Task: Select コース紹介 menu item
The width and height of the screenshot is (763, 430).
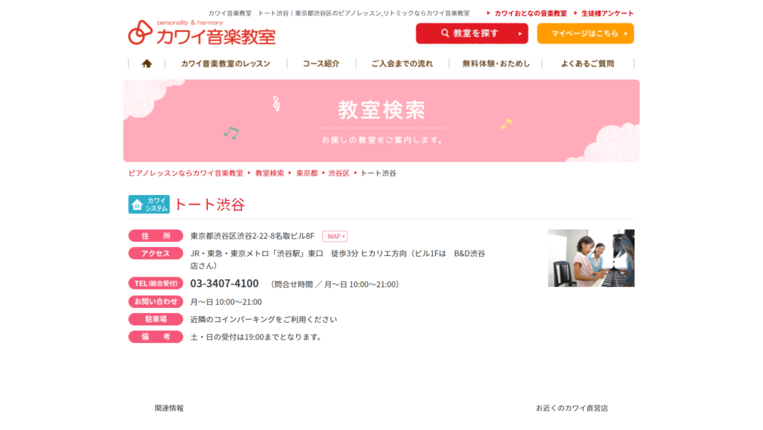Action: coord(321,64)
